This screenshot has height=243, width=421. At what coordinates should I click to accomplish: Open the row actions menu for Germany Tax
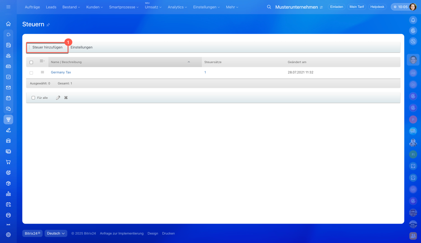pyautogui.click(x=42, y=72)
